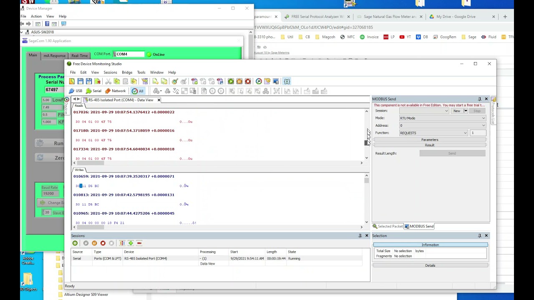Pause the session in the Sessions panel
The height and width of the screenshot is (300, 534).
point(94,243)
